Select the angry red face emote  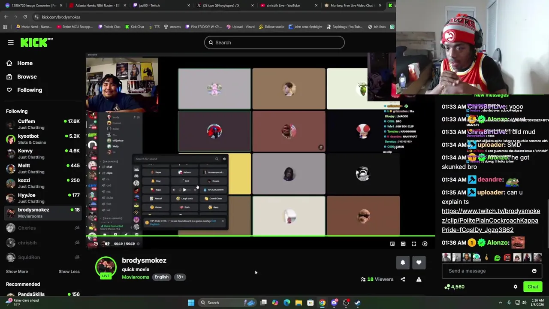tap(507, 257)
